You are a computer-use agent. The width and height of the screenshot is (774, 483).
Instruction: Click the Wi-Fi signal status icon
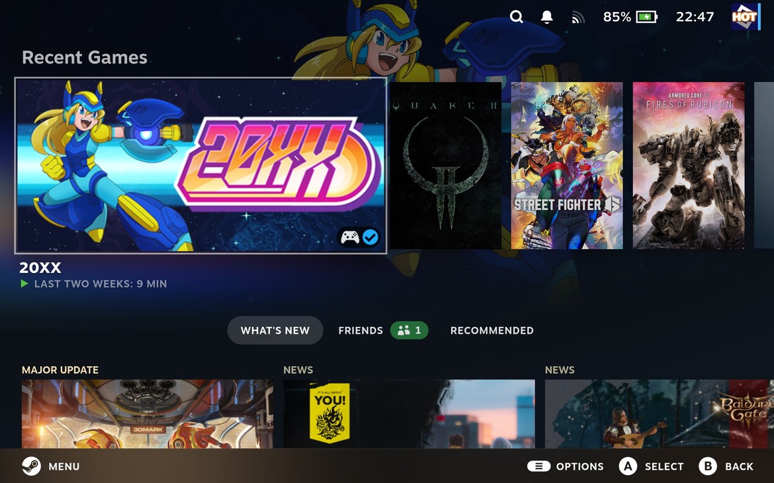coord(578,18)
